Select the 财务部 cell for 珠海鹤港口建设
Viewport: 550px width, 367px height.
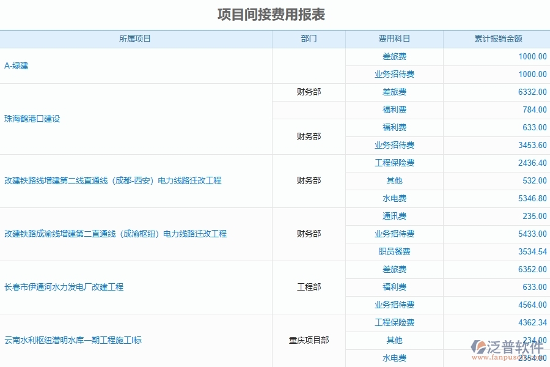[309, 92]
